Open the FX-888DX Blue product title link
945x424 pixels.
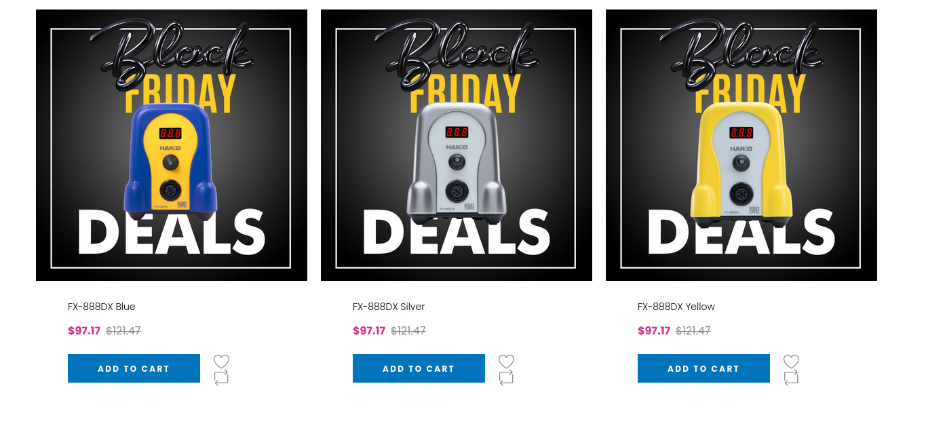102,307
